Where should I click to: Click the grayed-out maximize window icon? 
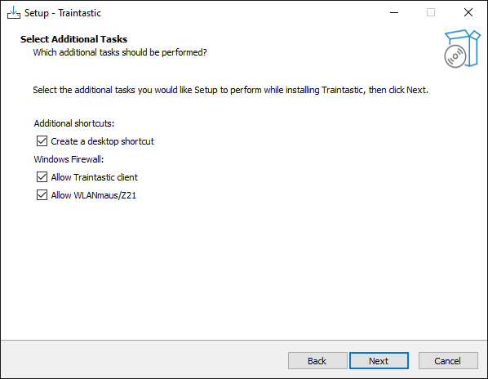(x=431, y=13)
